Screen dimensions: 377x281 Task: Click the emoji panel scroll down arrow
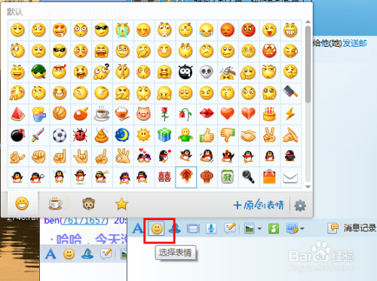coord(308,187)
